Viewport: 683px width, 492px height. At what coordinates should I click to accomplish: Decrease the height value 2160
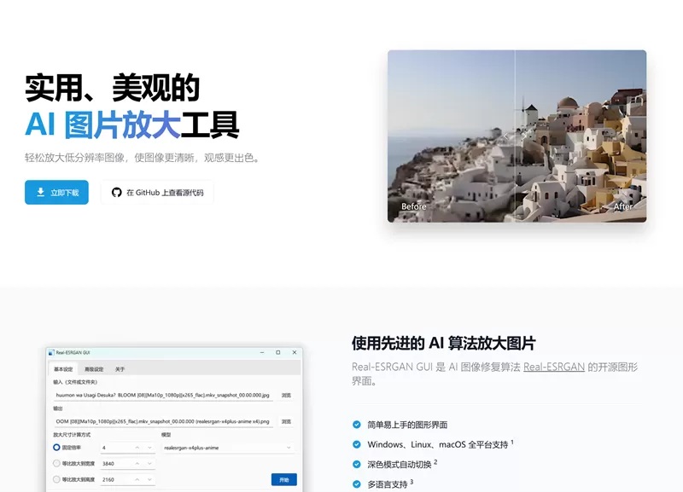coord(149,479)
